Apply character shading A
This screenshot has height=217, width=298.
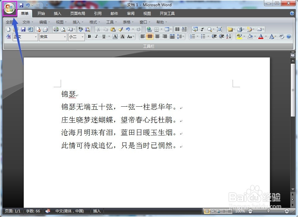[x=123, y=36]
